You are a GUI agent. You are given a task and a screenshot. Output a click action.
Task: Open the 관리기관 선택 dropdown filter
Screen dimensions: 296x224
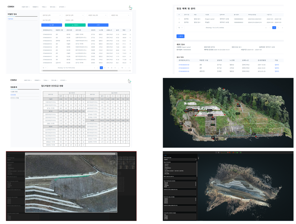[52, 15]
